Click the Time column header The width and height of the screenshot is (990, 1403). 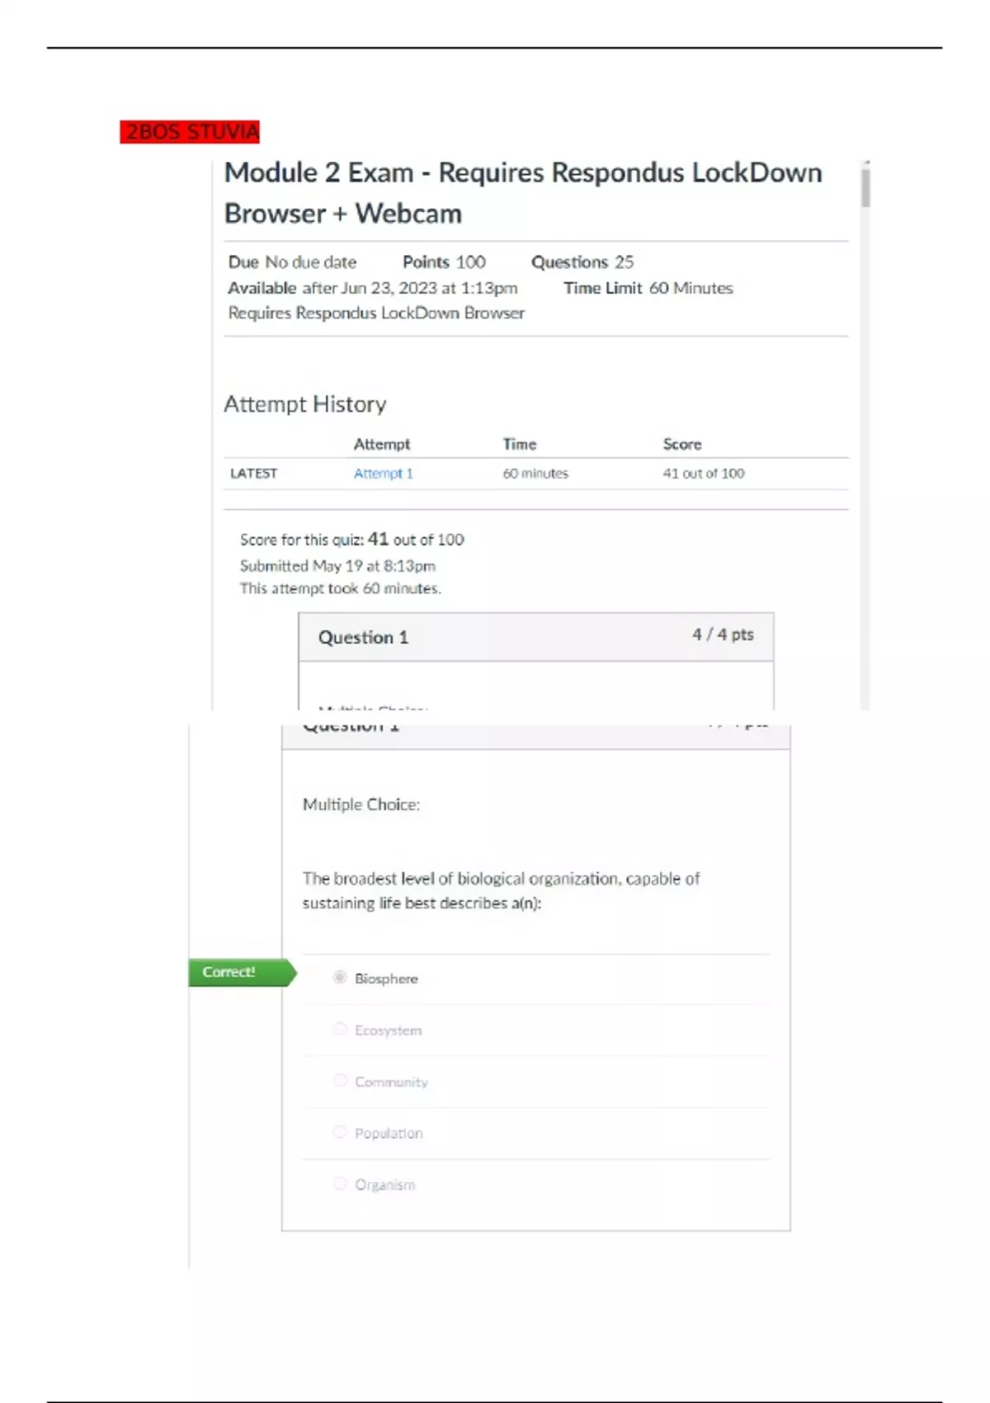click(x=519, y=444)
